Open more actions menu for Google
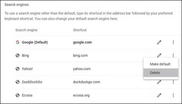The height and width of the screenshot is (104, 182). (x=173, y=42)
